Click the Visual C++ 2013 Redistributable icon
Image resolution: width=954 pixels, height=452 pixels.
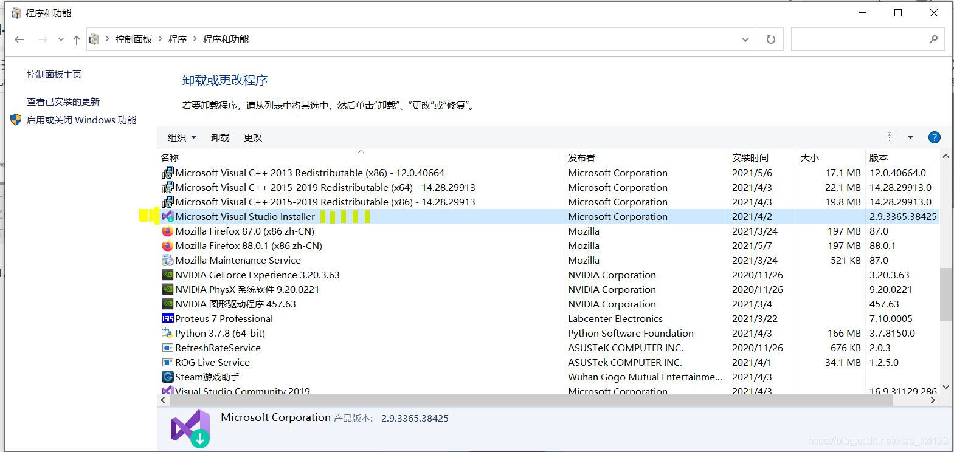coord(168,173)
